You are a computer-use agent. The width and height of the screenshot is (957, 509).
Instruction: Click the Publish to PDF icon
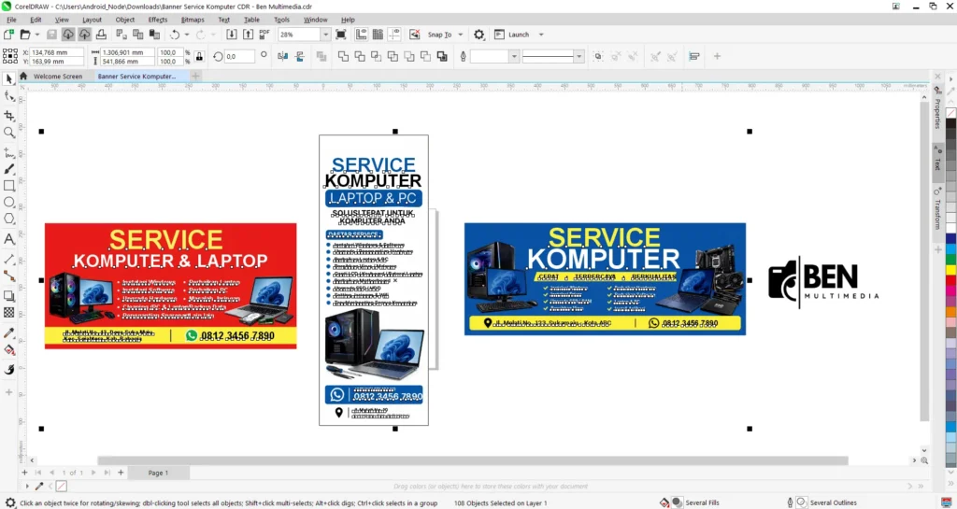coord(264,35)
